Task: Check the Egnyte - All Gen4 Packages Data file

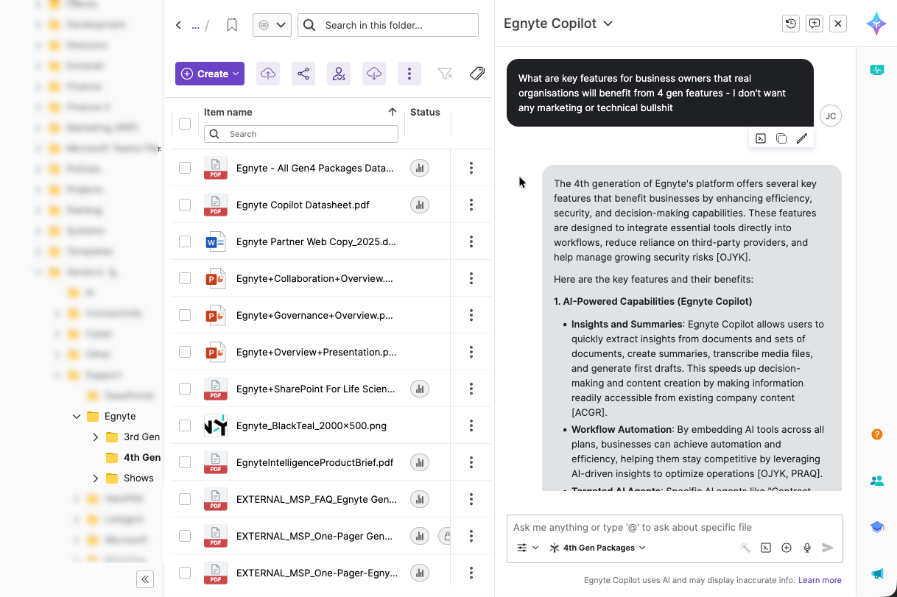Action: (185, 168)
